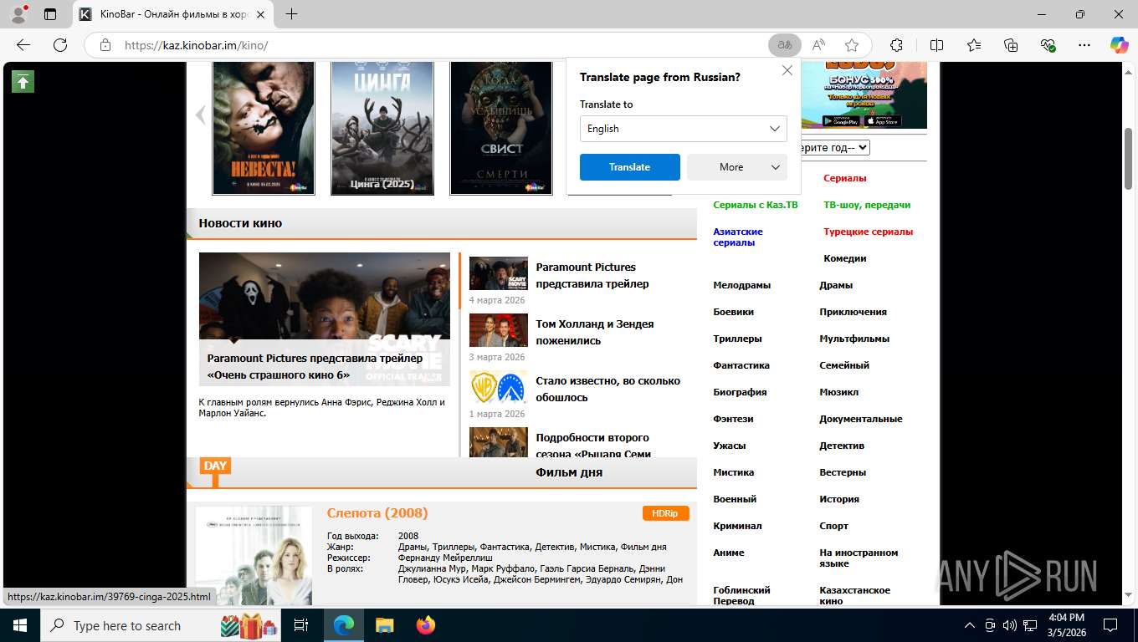Refresh the page with reload icon
Screen dimensions: 1138x642
[60, 45]
